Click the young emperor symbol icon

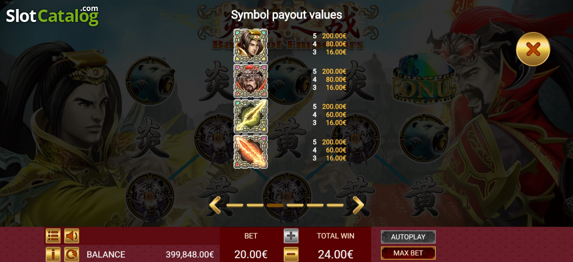point(251,45)
